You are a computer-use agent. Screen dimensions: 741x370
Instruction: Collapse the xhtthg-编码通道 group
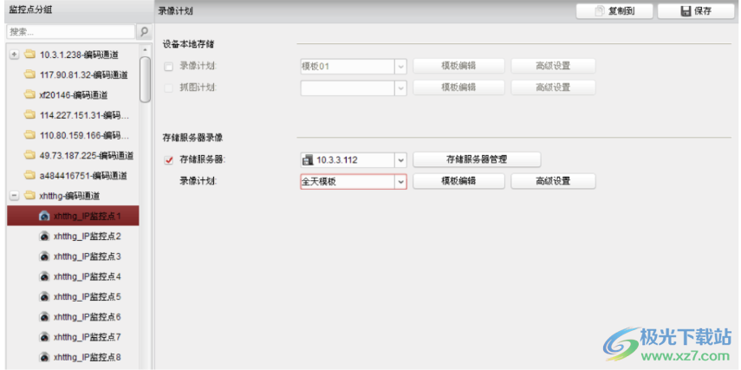[x=14, y=195]
